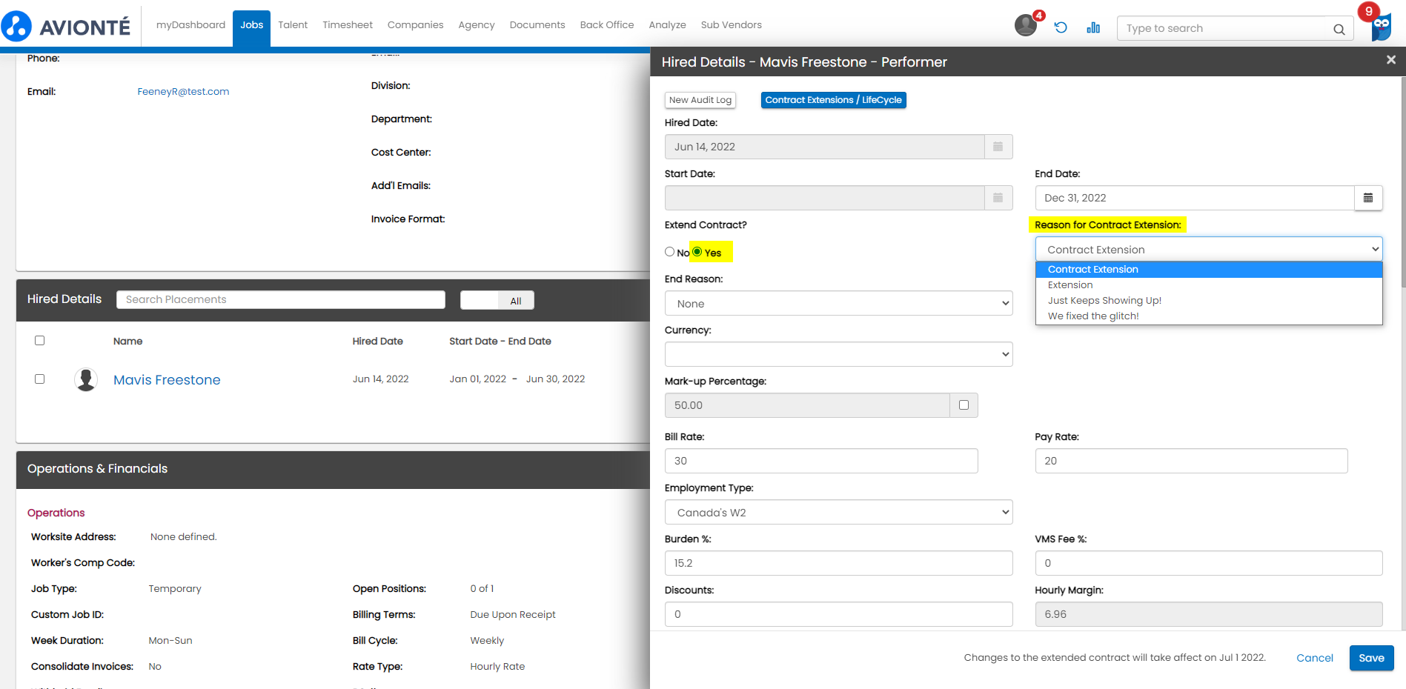Click the Save button

tap(1371, 658)
